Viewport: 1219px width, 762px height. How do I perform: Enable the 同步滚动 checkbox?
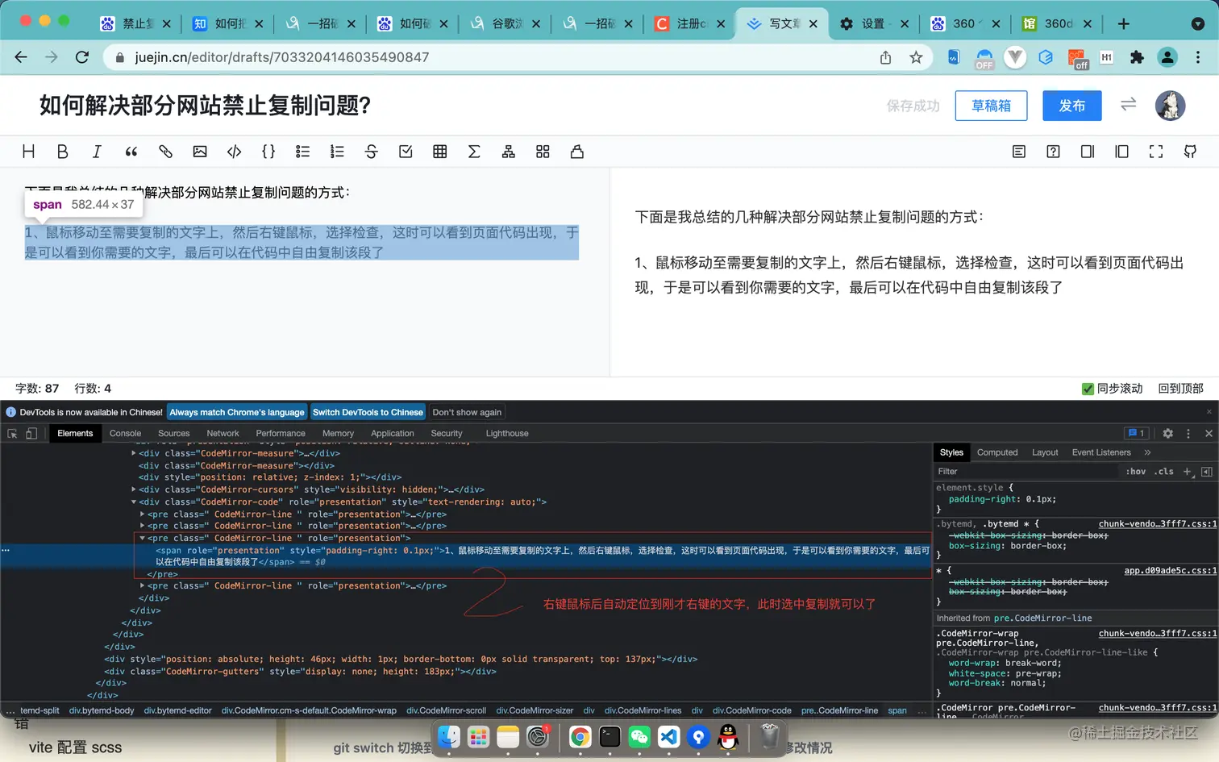click(x=1088, y=388)
